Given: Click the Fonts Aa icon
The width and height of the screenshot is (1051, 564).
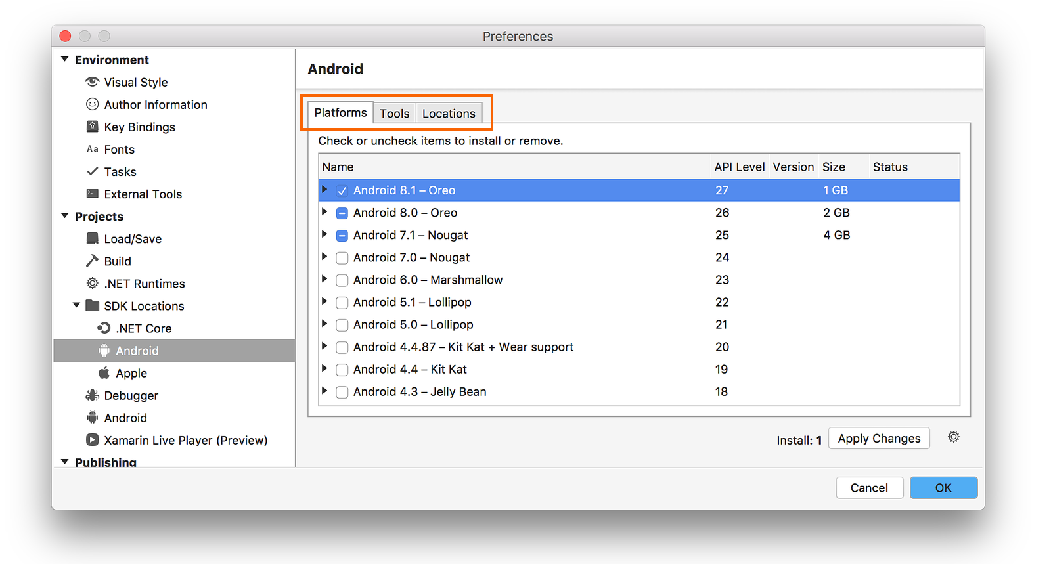Looking at the screenshot, I should point(93,149).
